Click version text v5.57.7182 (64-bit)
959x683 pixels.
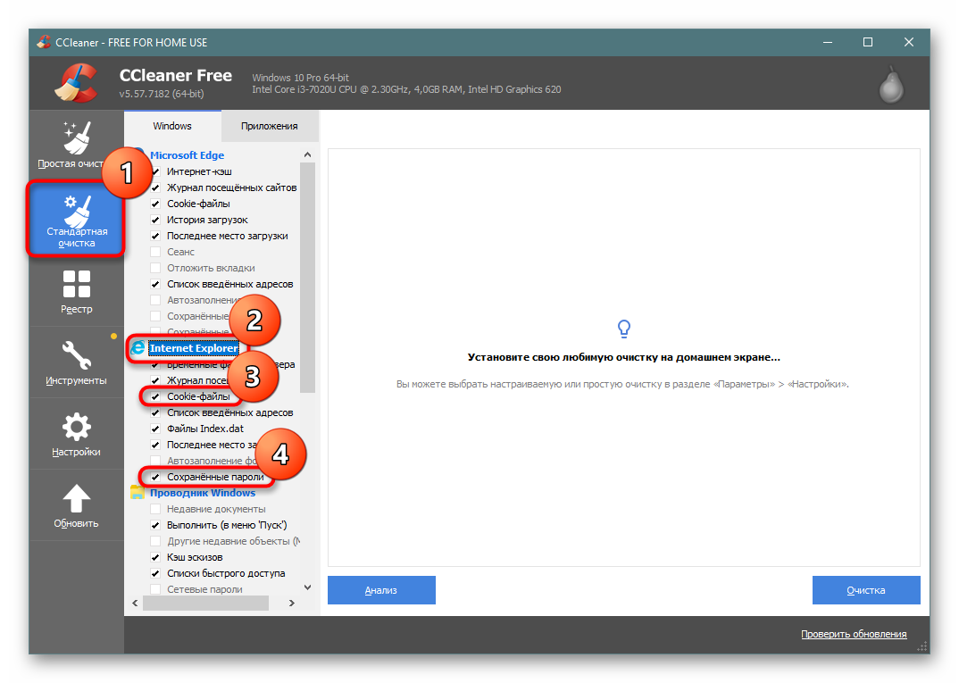tap(162, 94)
